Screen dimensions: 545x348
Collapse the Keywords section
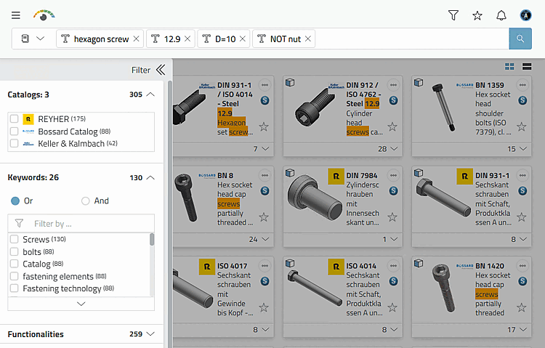point(150,177)
